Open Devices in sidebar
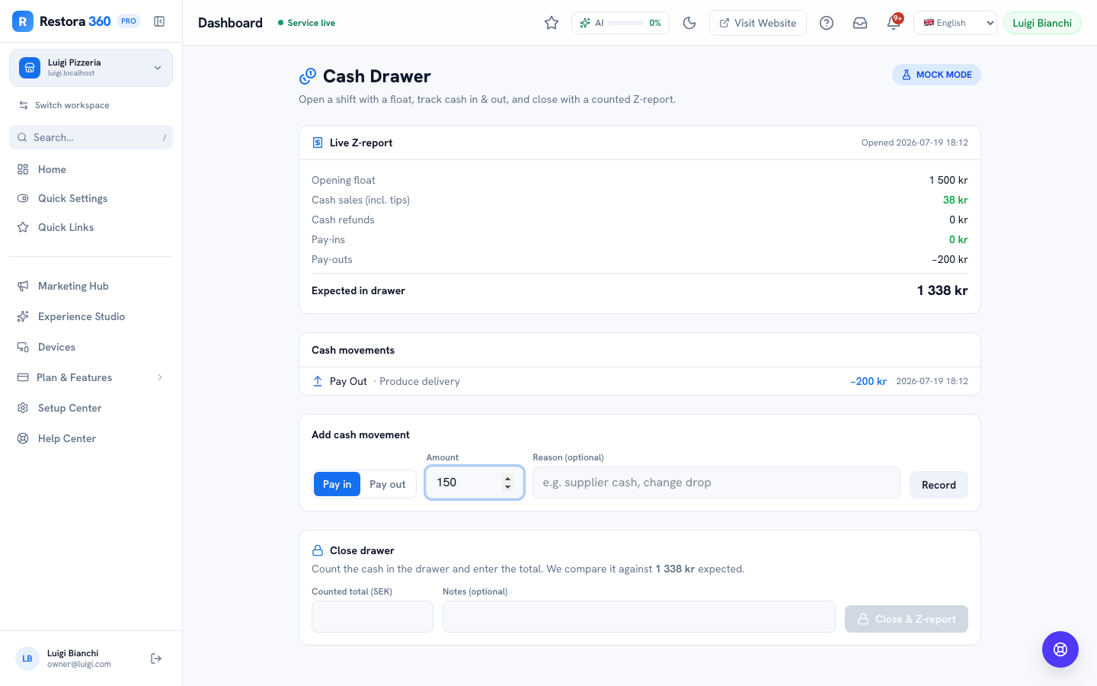1097x686 pixels. tap(91, 347)
